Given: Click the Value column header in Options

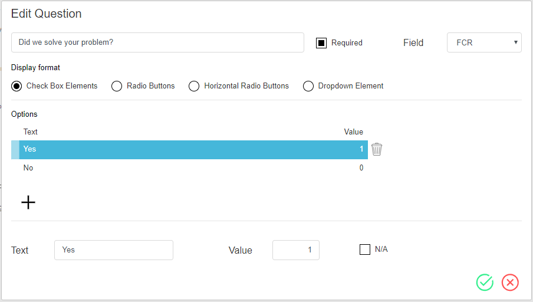Looking at the screenshot, I should 353,132.
